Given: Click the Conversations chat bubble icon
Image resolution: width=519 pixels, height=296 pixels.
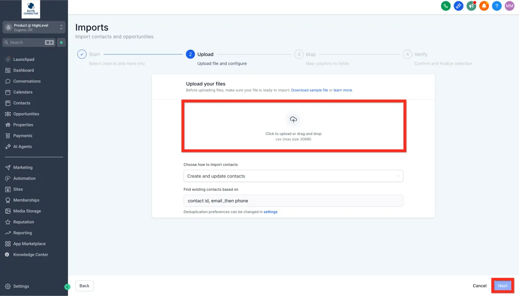Looking at the screenshot, I should pyautogui.click(x=8, y=81).
